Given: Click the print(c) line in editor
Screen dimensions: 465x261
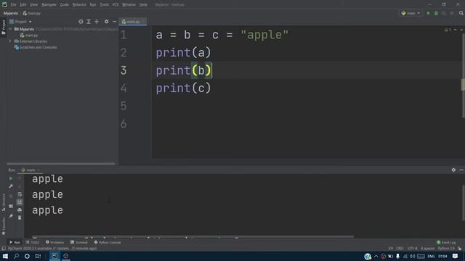Looking at the screenshot, I should click(183, 88).
